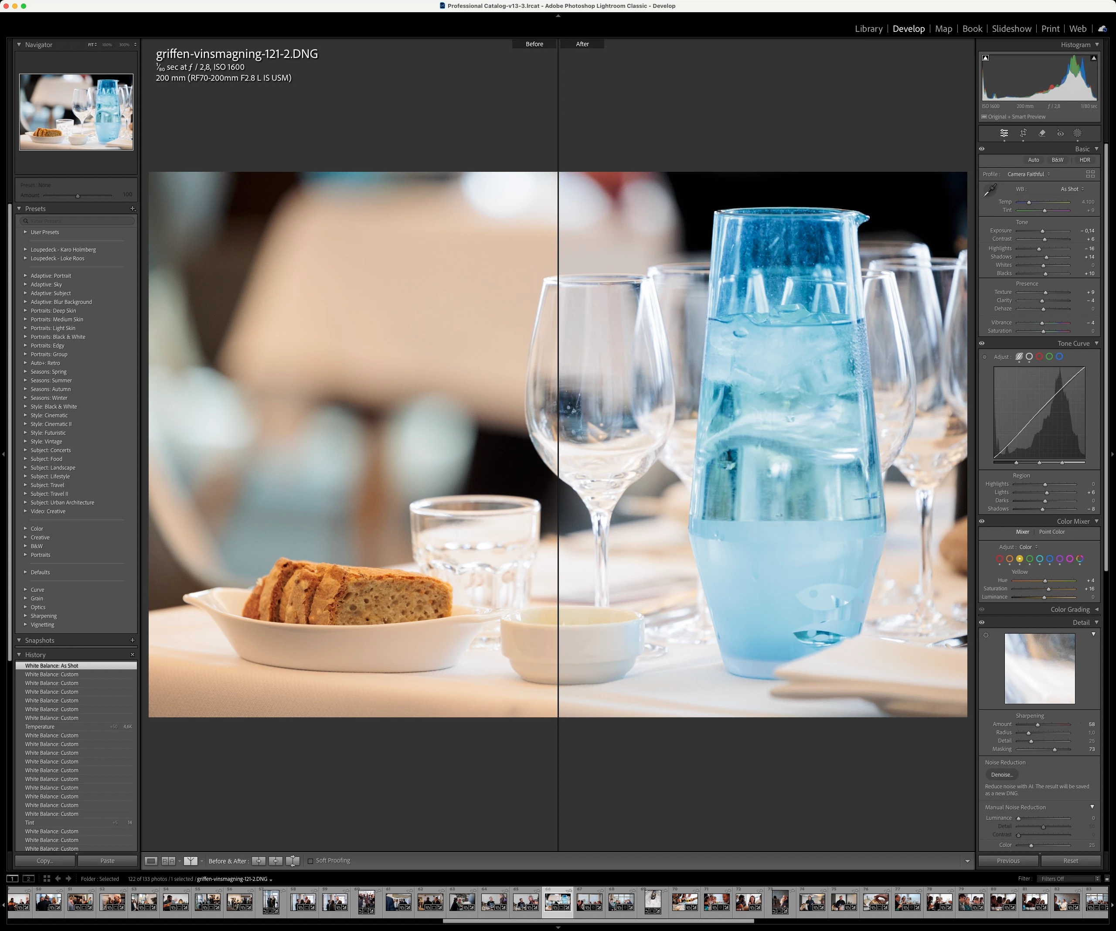Open the Profile Browser grid icon

(x=1090, y=174)
